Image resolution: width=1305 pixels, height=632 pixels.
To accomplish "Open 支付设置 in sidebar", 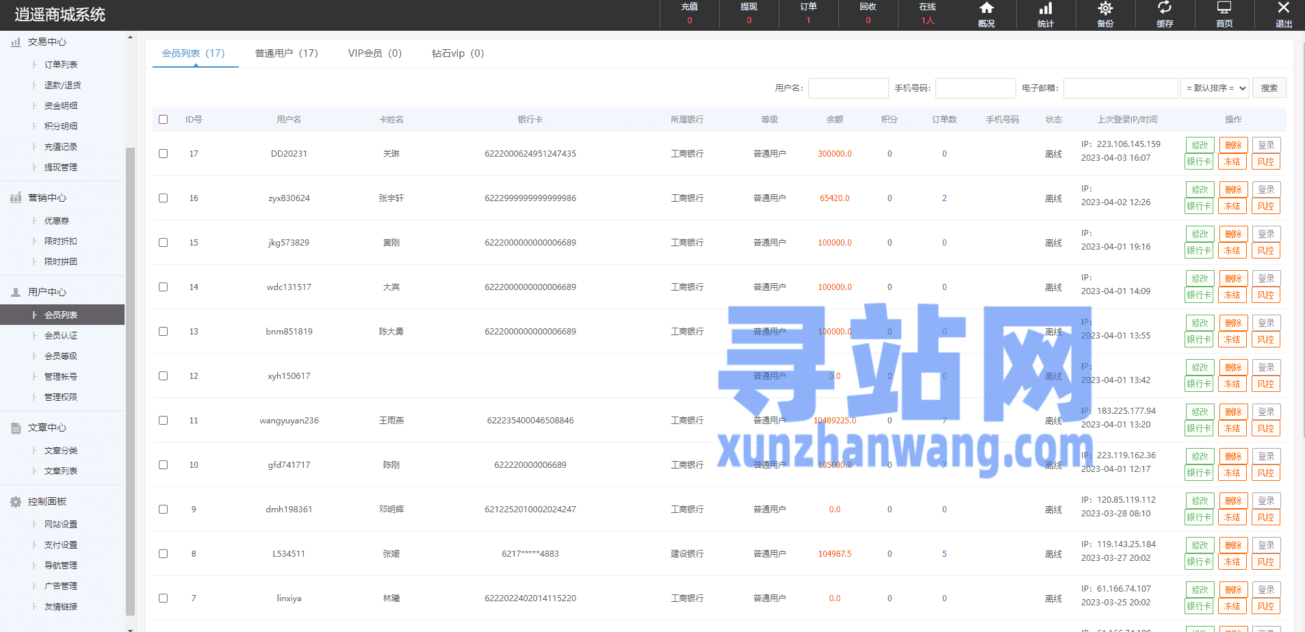I will coord(61,544).
